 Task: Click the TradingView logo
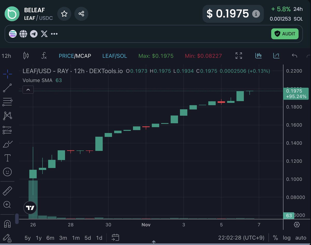point(30,208)
